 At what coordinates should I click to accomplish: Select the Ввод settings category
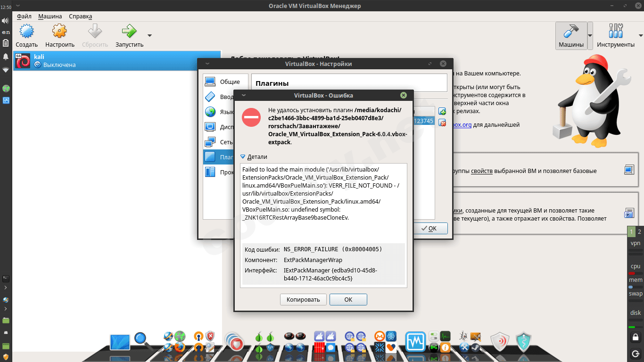coord(218,97)
